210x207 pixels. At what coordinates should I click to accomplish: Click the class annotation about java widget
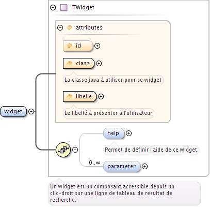[x=113, y=80]
